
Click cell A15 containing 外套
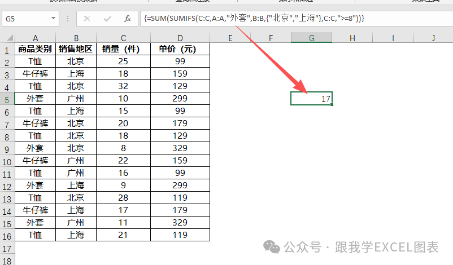coord(35,223)
